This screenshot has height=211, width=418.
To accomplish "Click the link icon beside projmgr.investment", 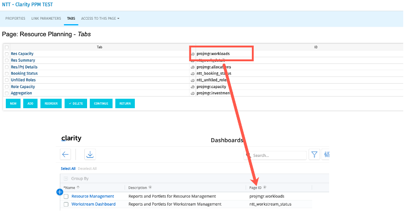I will [193, 93].
